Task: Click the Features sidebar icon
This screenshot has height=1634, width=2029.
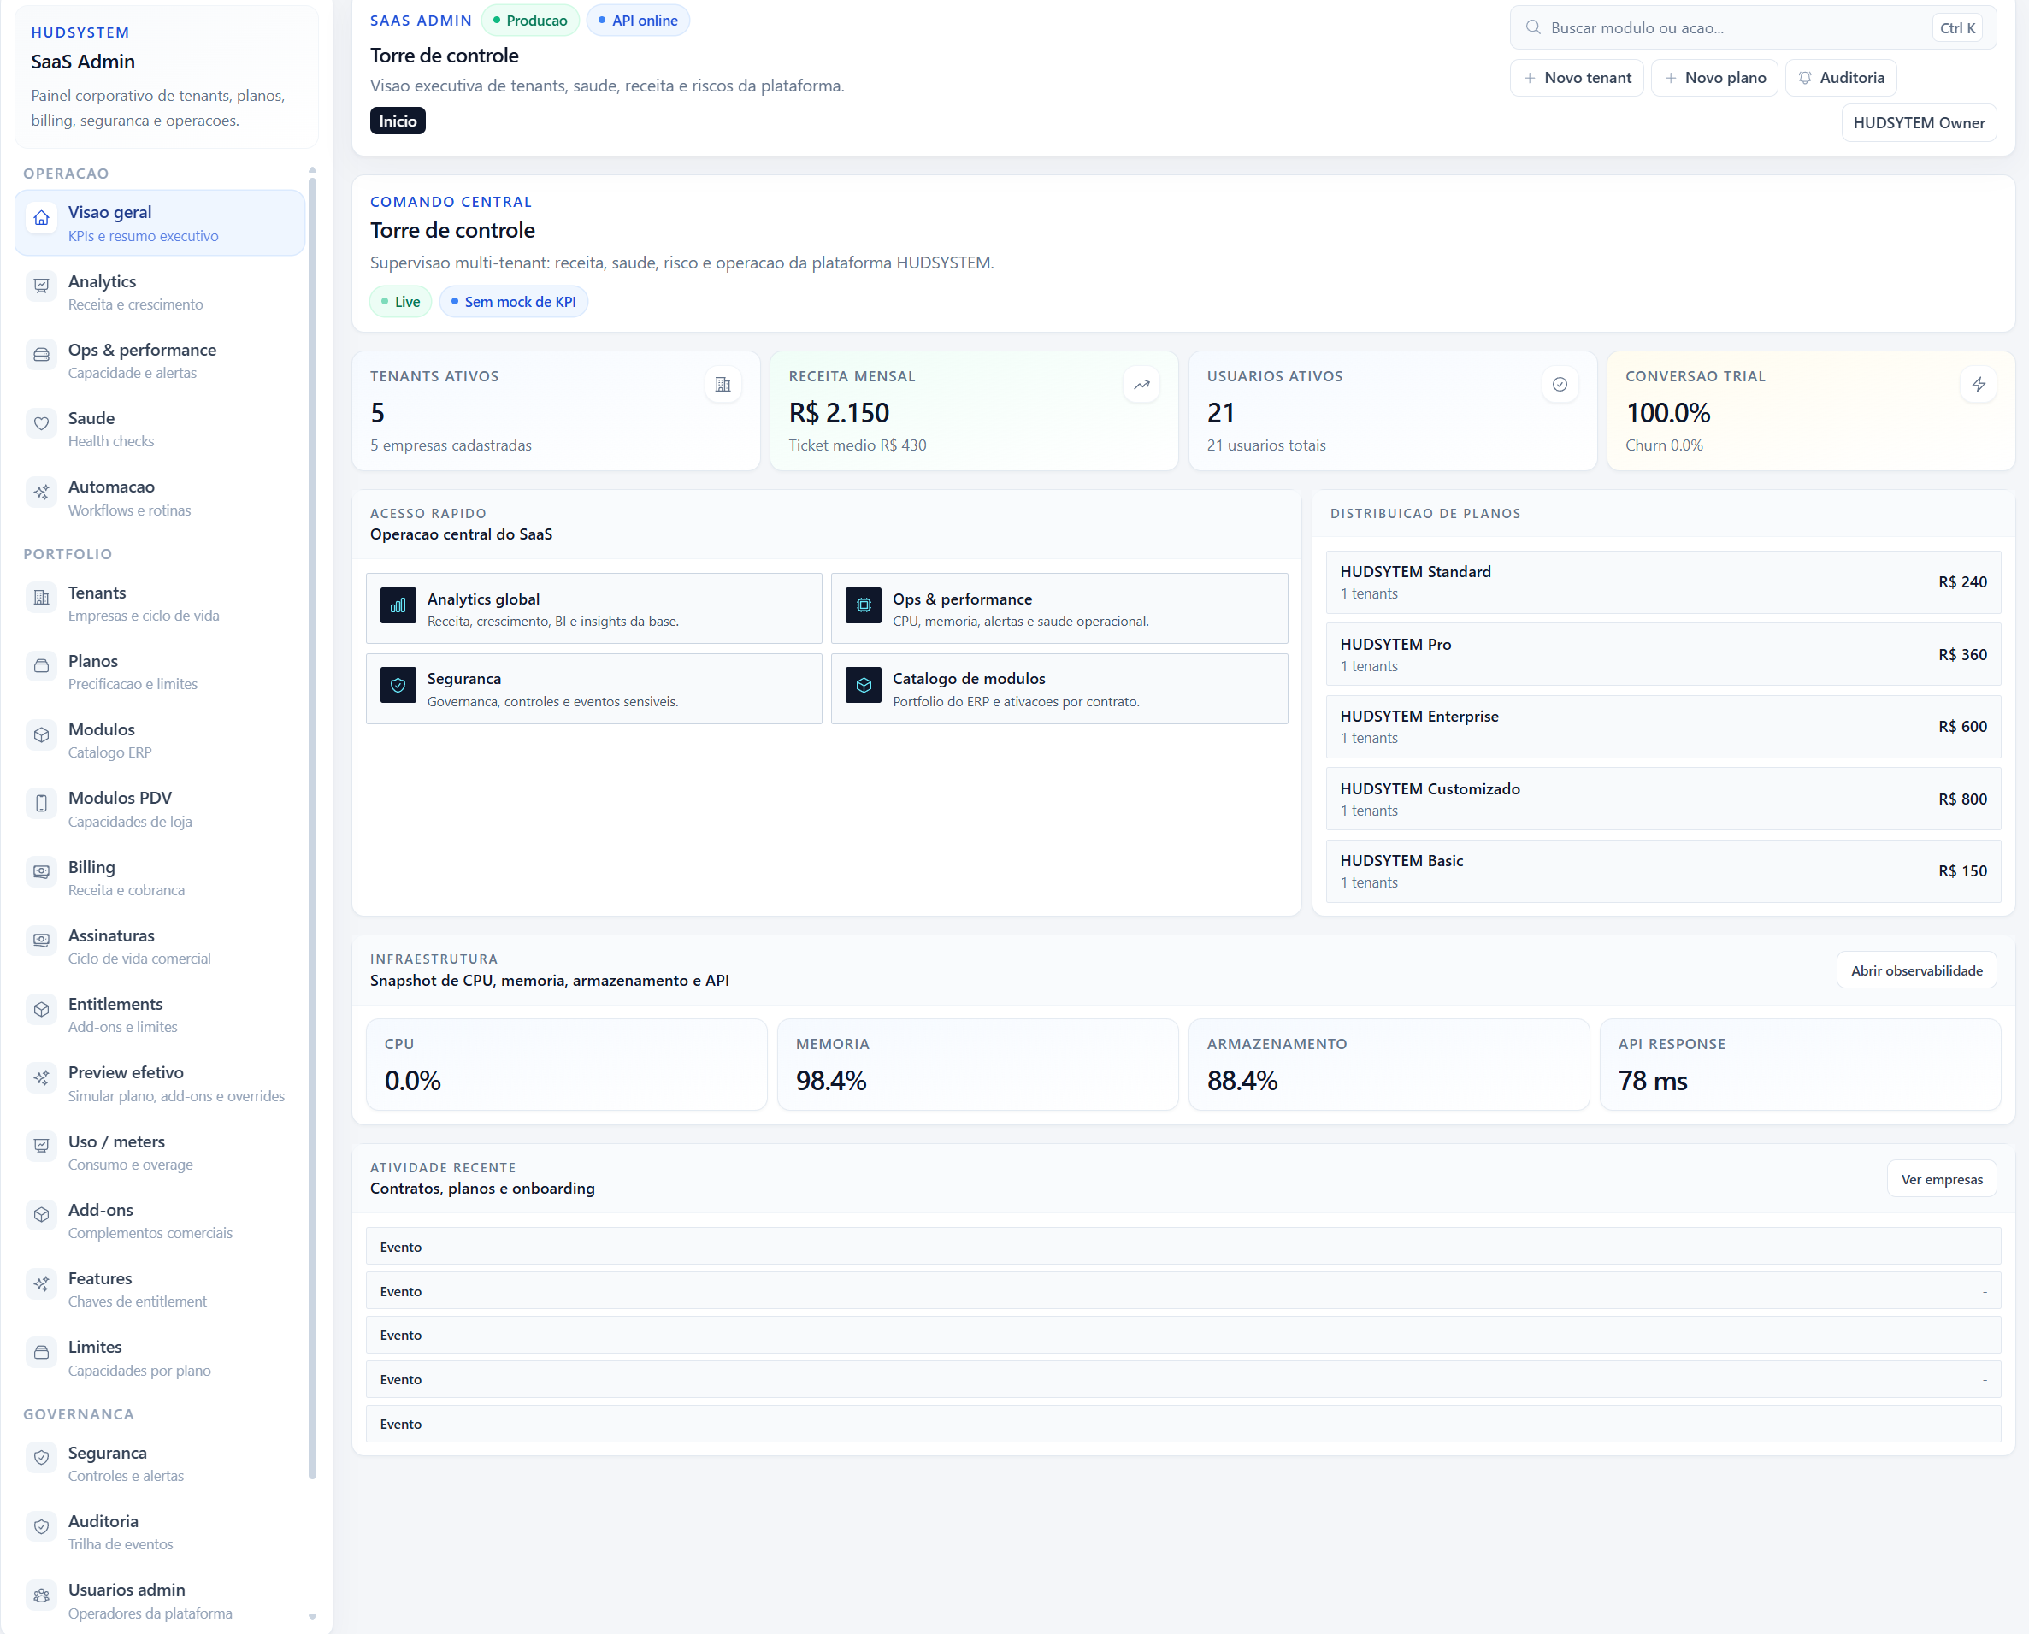Action: pos(41,1284)
